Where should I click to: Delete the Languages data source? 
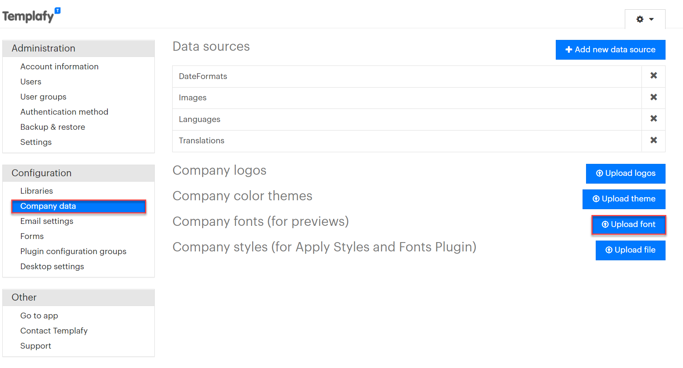tap(654, 119)
